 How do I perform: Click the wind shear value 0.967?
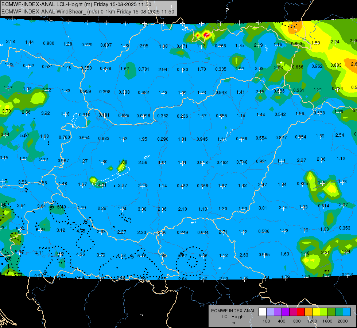coord(63,160)
